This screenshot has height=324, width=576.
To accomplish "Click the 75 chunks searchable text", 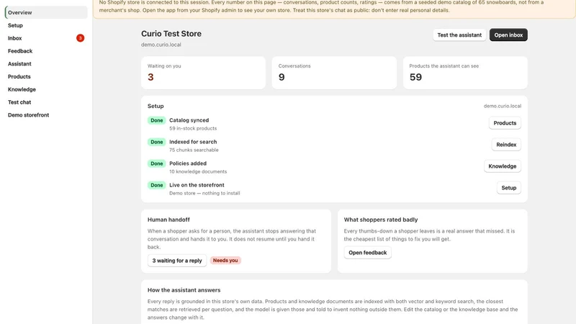I will [194, 150].
